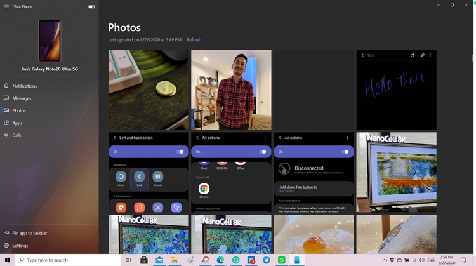Viewport: 476px width, 266px height.
Task: Click the ENG language indicator
Action: pyautogui.click(x=431, y=260)
